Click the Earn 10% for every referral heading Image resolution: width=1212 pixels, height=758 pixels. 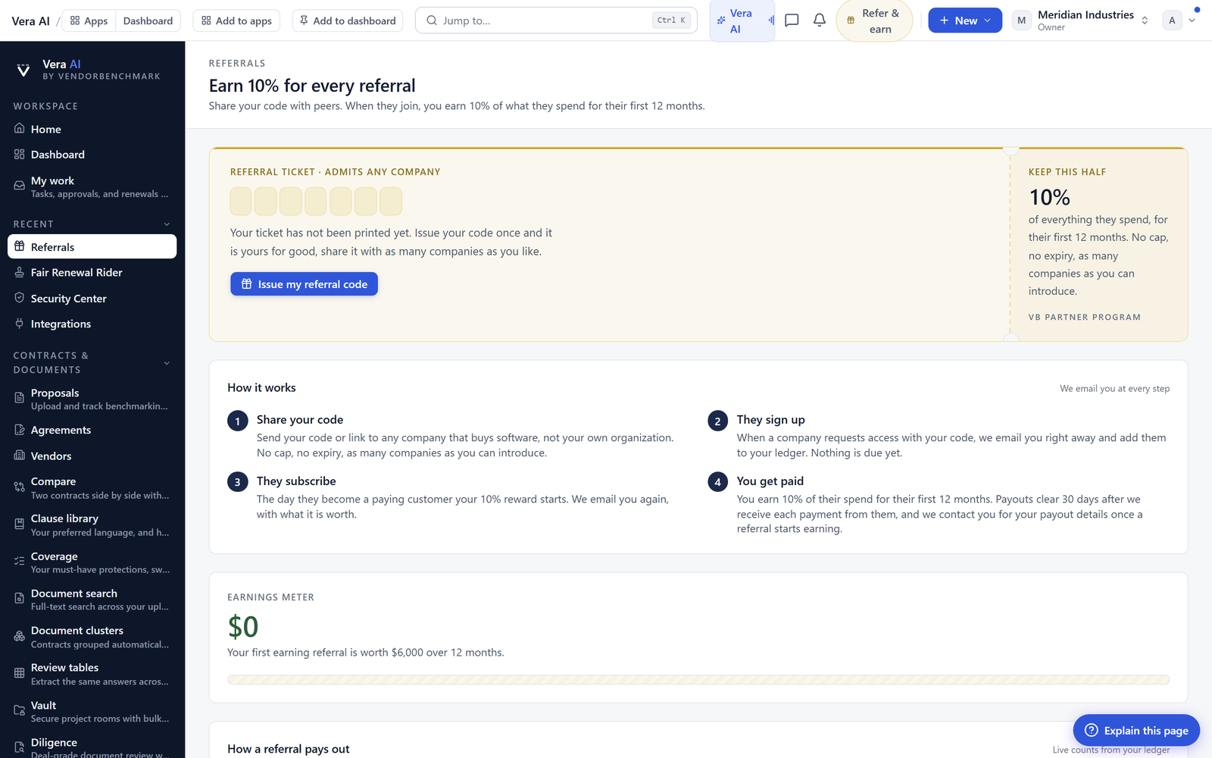coord(312,86)
